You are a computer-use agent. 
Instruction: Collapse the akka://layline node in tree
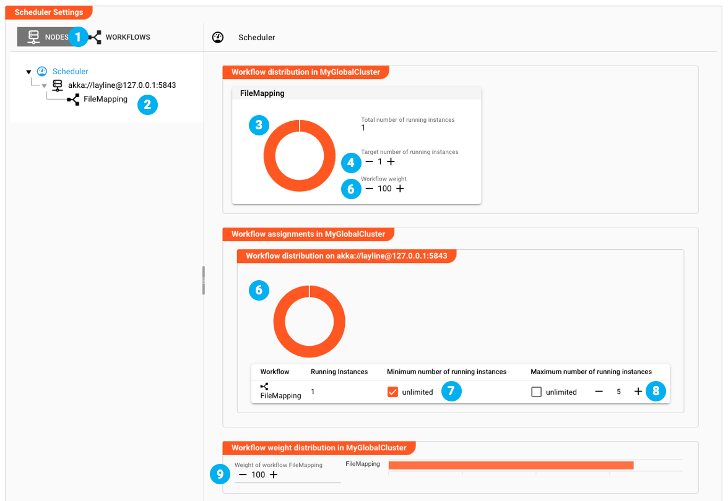click(44, 85)
